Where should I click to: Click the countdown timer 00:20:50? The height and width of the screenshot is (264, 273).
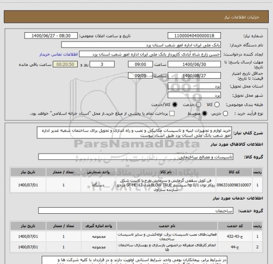tap(65, 64)
